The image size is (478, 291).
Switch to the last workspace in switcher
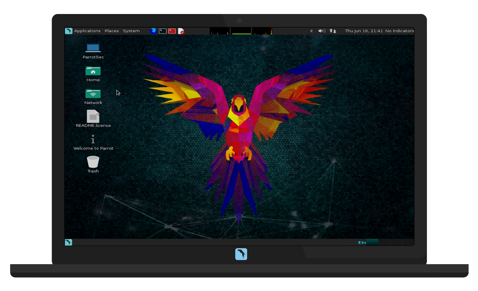[408, 242]
